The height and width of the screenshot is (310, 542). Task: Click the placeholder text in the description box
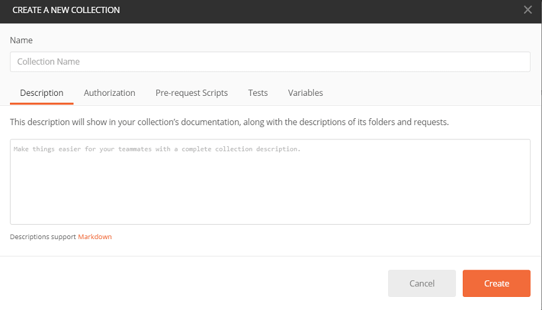point(157,149)
